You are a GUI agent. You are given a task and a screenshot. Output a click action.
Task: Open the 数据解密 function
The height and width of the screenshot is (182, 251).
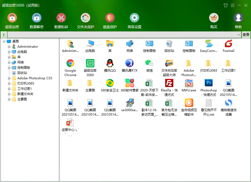click(36, 18)
